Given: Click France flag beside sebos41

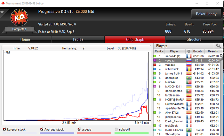Looking at the screenshot, I should [x=189, y=56].
